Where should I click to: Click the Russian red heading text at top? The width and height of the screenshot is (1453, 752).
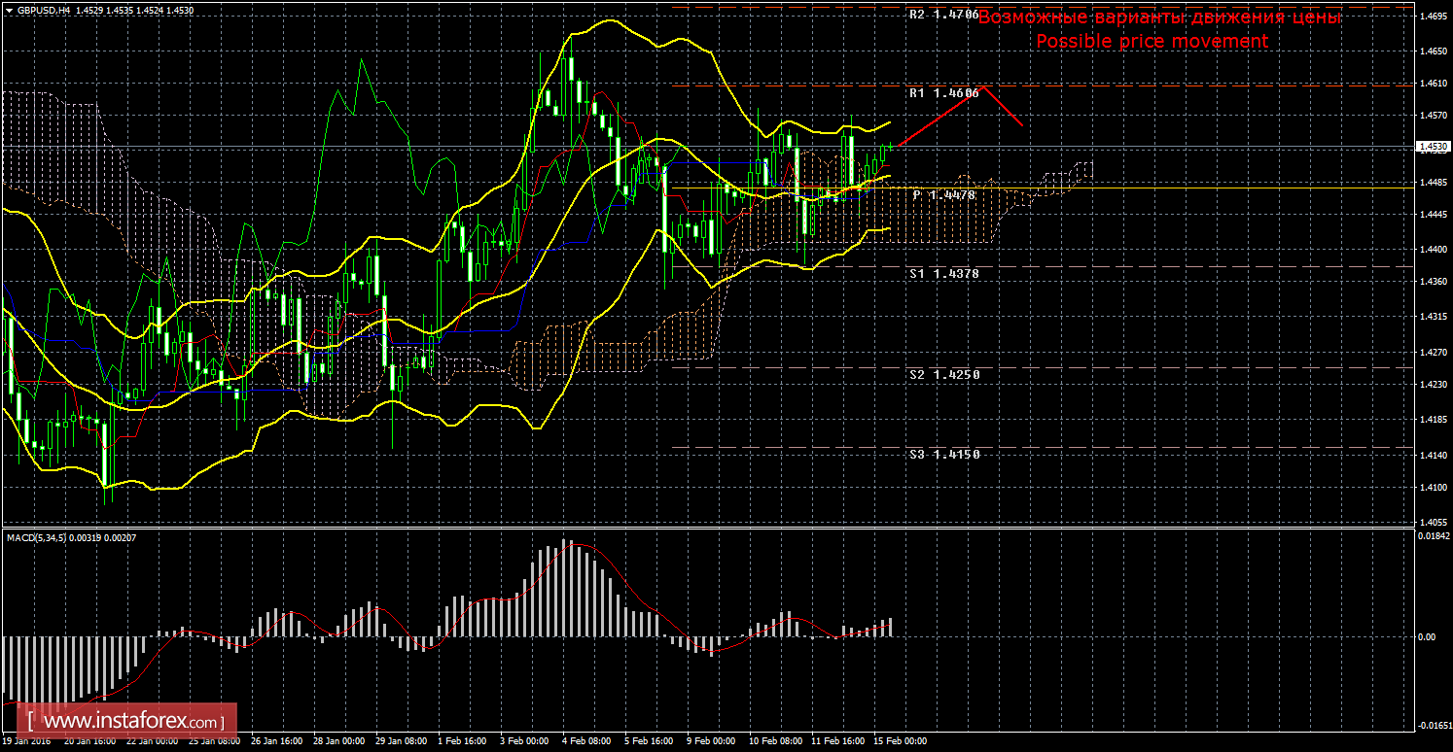[1159, 18]
